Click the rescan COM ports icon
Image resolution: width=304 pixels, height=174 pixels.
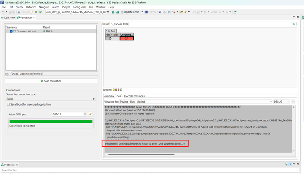tap(90, 114)
